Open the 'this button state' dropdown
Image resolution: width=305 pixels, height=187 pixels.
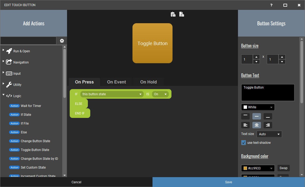pyautogui.click(x=112, y=94)
